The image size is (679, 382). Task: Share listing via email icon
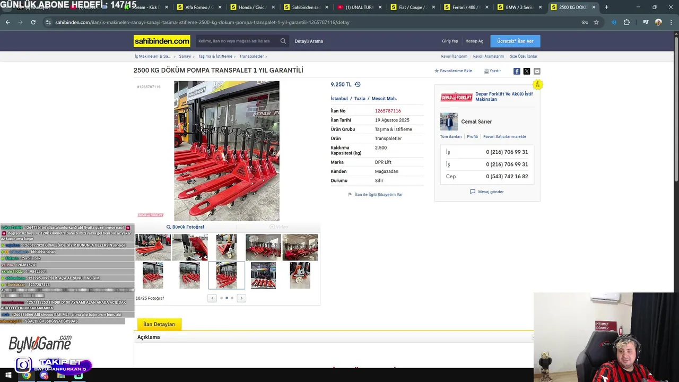(x=537, y=71)
